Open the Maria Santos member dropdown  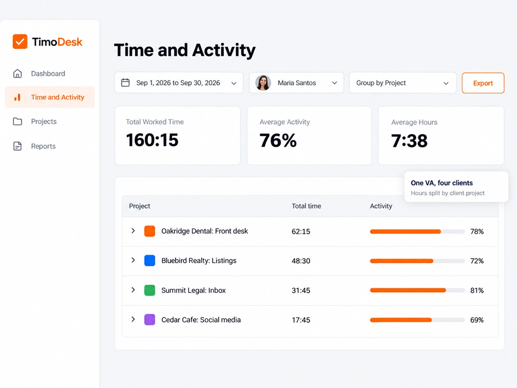(296, 82)
